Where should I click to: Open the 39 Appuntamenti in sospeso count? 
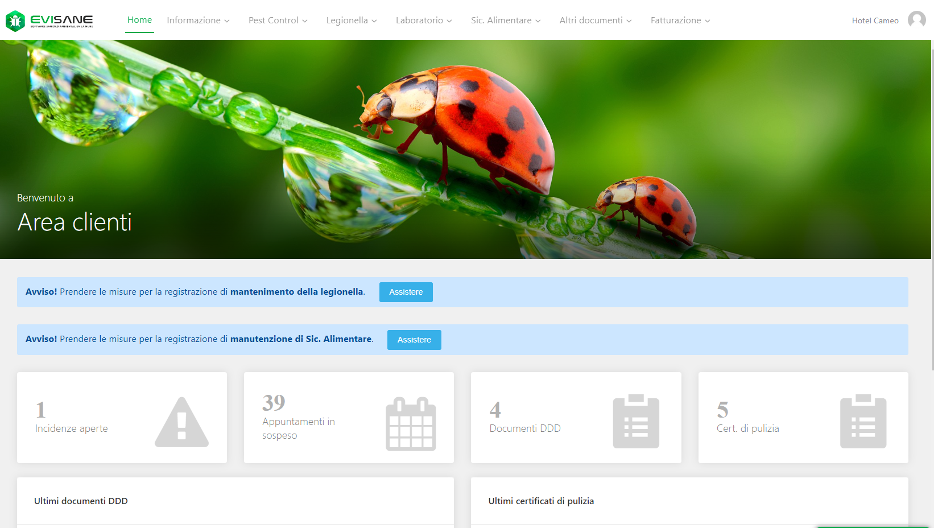pyautogui.click(x=274, y=403)
